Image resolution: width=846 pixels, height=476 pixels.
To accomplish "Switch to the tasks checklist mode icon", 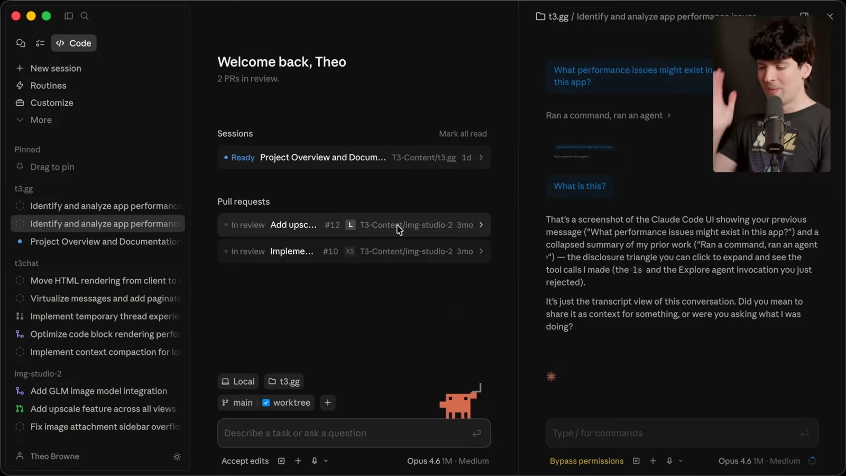I will point(40,43).
